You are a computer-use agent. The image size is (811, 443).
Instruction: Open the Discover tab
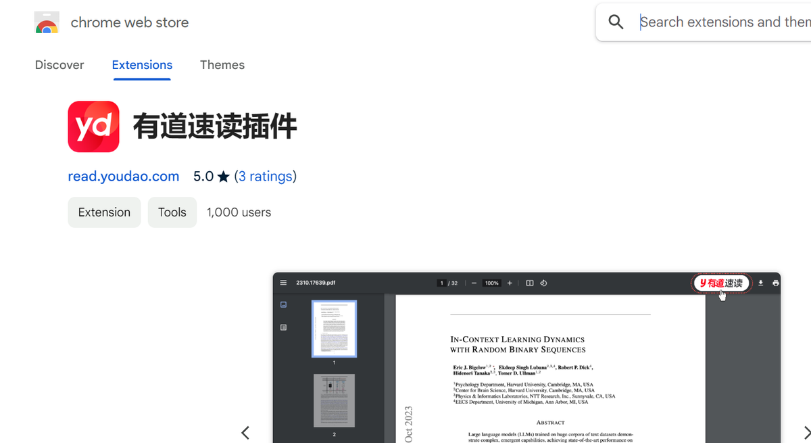(59, 65)
